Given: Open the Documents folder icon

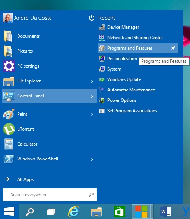Looking at the screenshot, I should 8,36.
